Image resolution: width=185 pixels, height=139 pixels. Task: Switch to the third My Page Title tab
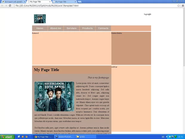click(x=64, y=2)
